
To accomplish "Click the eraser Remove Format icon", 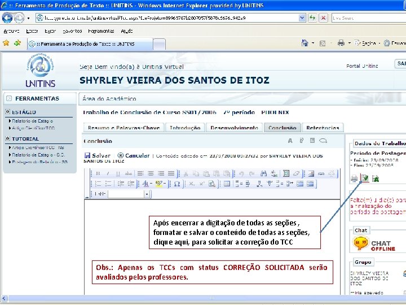I will (x=296, y=173).
